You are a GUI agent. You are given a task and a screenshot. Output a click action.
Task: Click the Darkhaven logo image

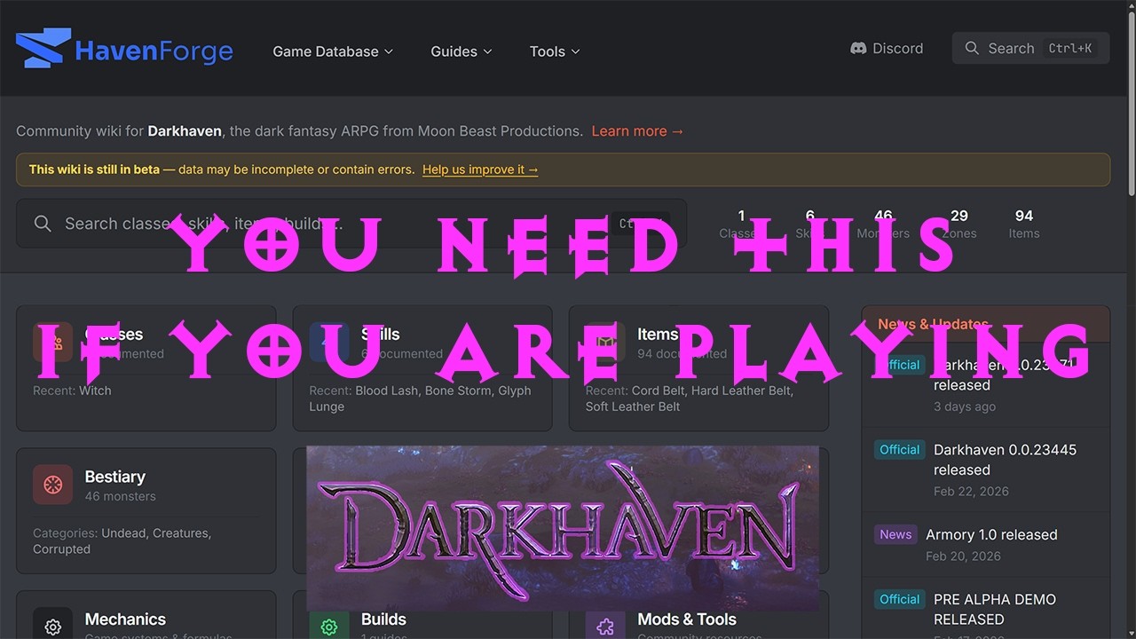563,528
